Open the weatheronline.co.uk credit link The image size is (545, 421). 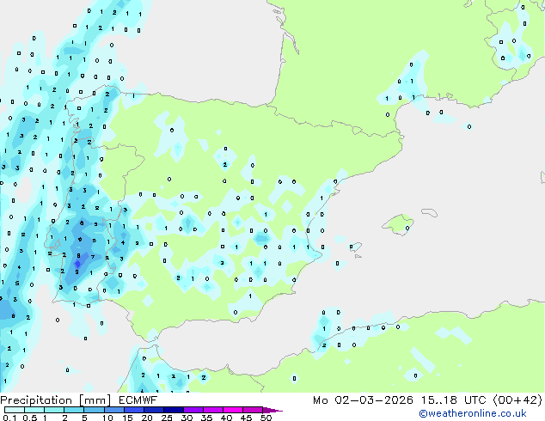pyautogui.click(x=473, y=413)
